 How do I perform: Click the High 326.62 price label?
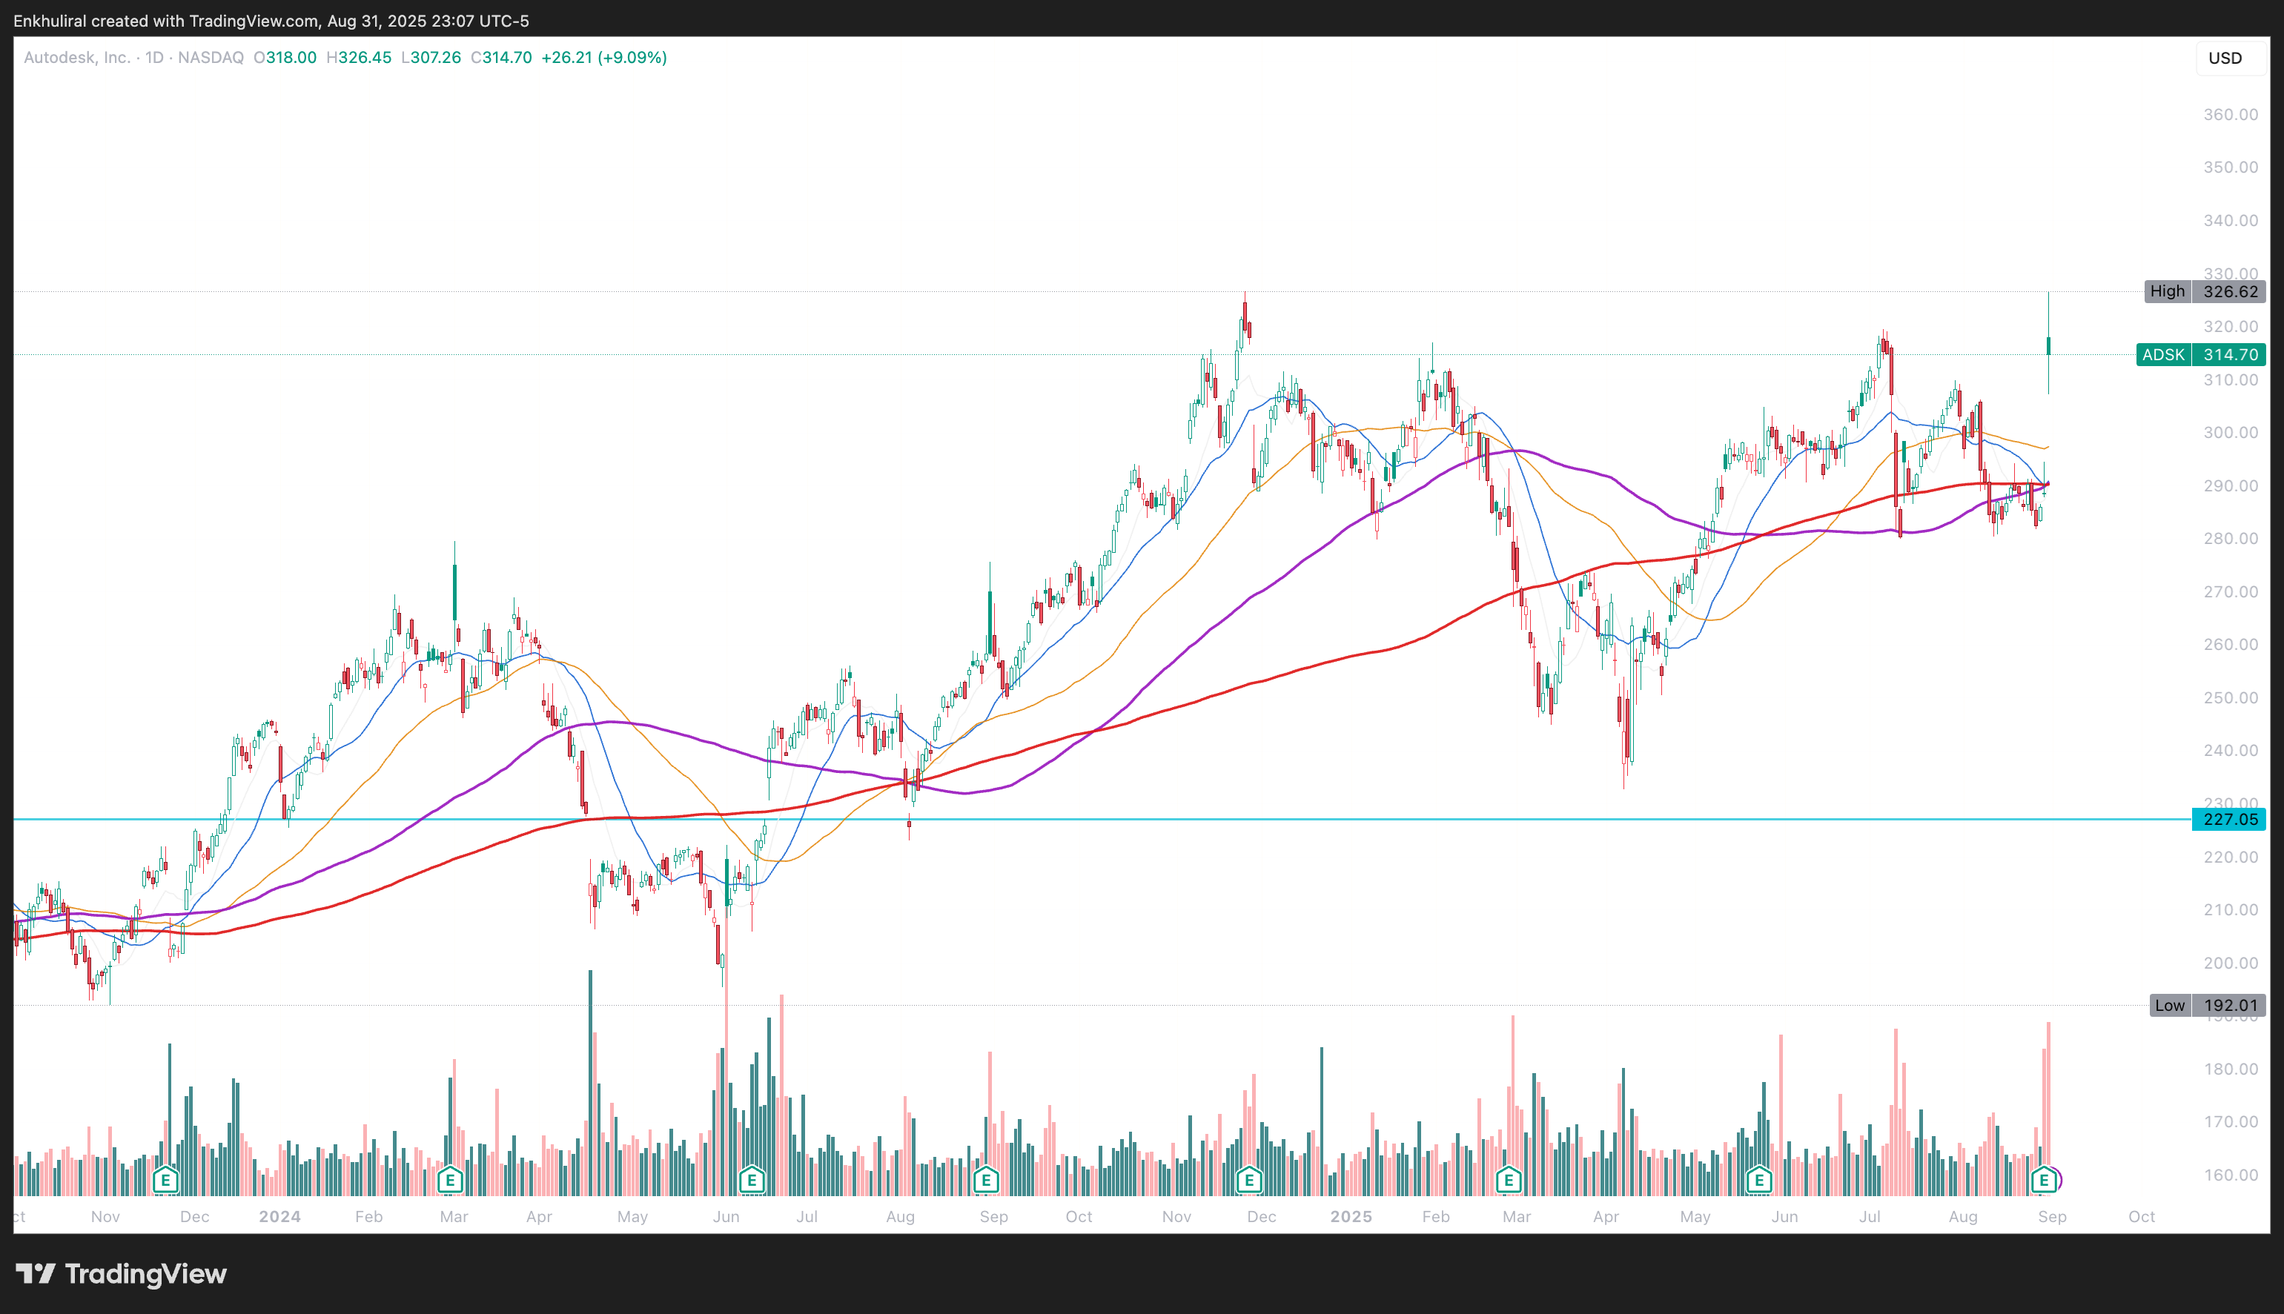tap(2205, 291)
